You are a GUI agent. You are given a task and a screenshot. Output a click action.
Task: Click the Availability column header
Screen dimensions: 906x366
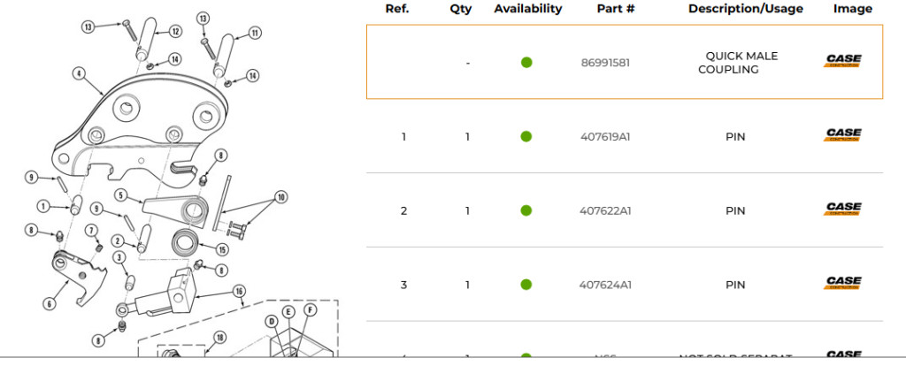[x=527, y=9]
